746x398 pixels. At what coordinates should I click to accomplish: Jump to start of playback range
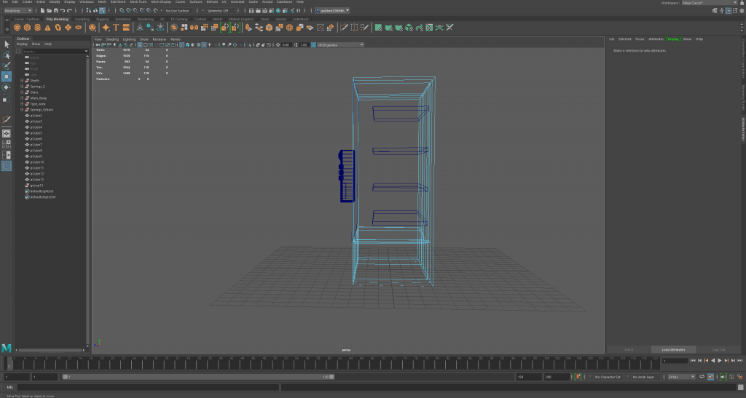(691, 360)
